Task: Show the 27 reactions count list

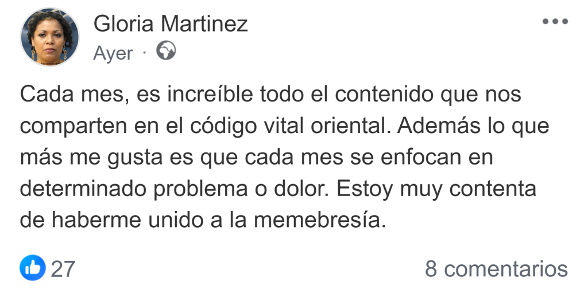Action: [x=63, y=268]
